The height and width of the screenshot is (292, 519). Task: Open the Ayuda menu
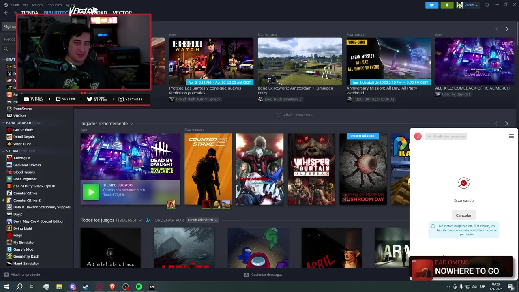[71, 5]
